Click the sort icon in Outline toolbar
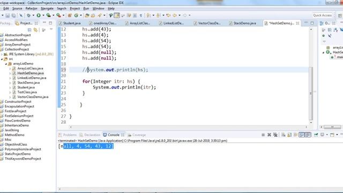 click(335, 30)
